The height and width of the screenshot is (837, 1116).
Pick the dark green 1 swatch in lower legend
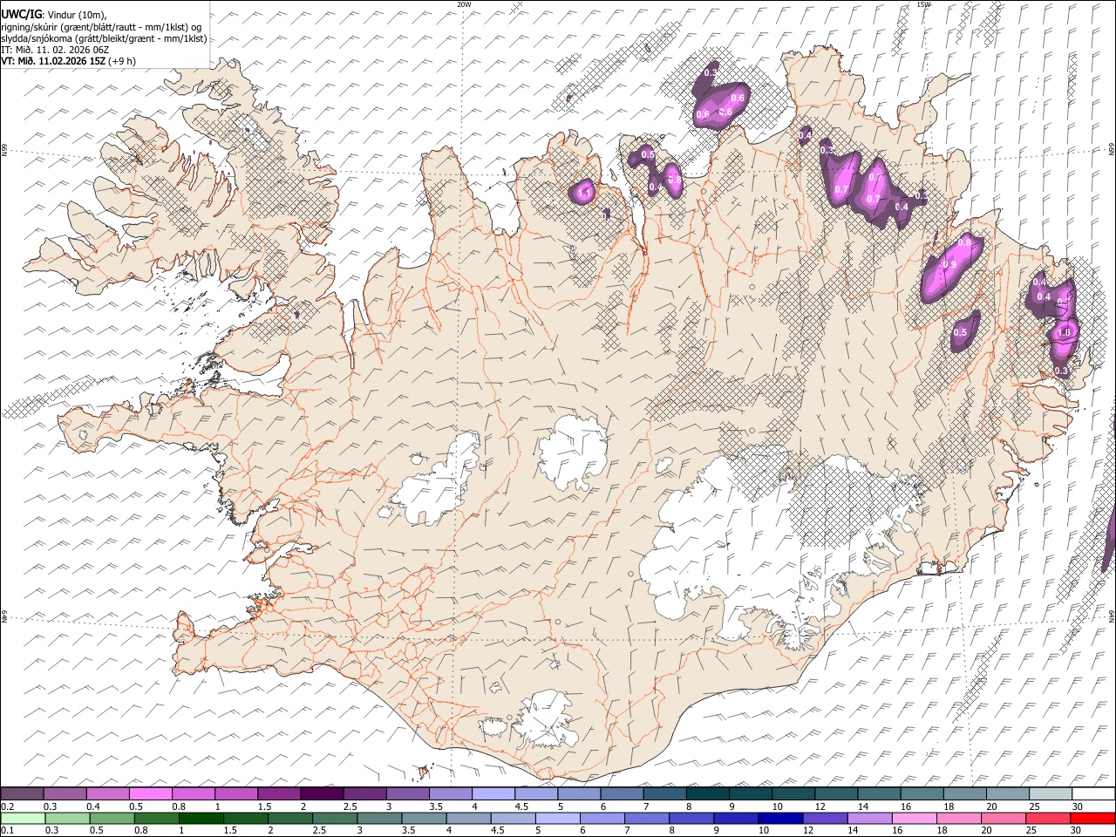(201, 818)
